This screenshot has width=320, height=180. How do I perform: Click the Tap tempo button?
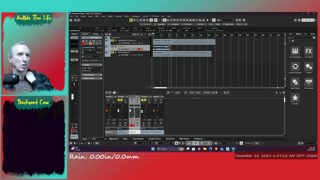pyautogui.click(x=257, y=143)
